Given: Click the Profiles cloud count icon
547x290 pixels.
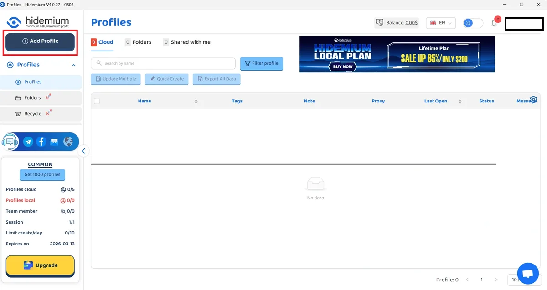Looking at the screenshot, I should pos(63,190).
